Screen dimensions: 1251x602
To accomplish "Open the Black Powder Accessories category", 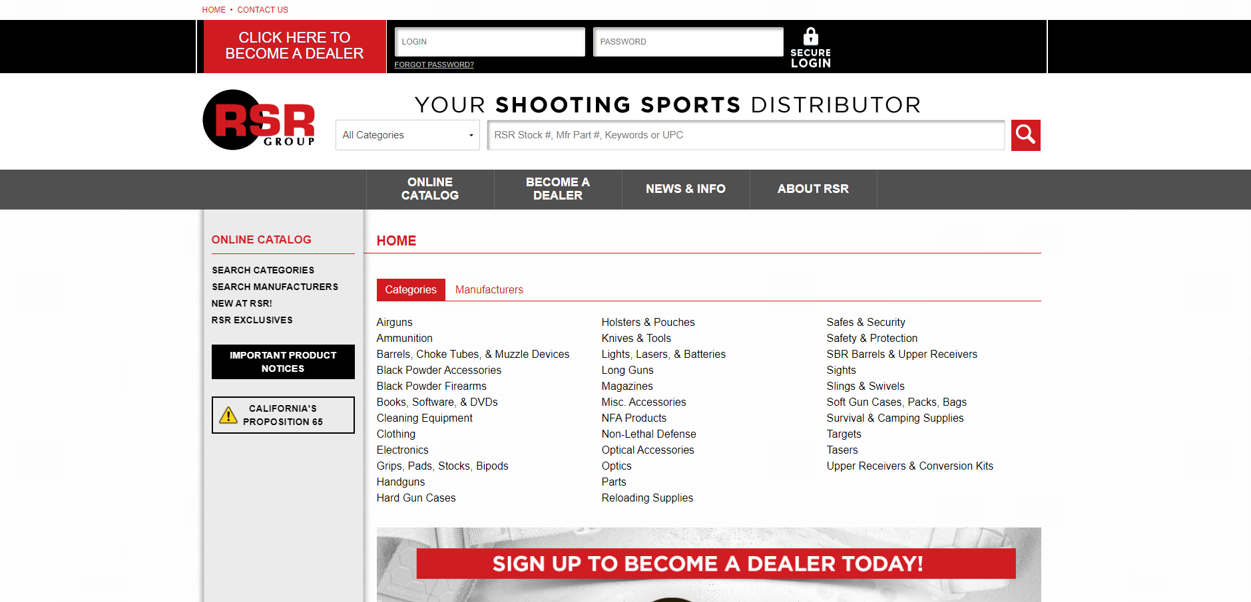I will [x=439, y=370].
